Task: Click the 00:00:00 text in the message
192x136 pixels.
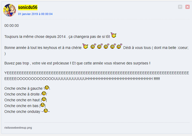Action: click(12, 26)
